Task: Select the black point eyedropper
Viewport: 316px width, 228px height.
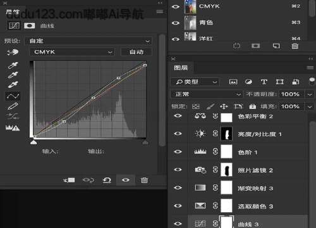Action: 13,65
